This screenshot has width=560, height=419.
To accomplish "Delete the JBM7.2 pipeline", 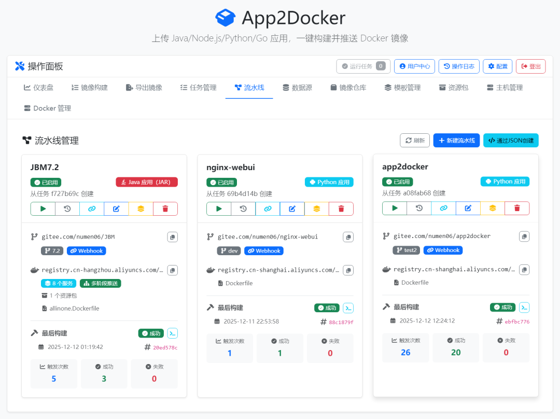I will coord(165,208).
